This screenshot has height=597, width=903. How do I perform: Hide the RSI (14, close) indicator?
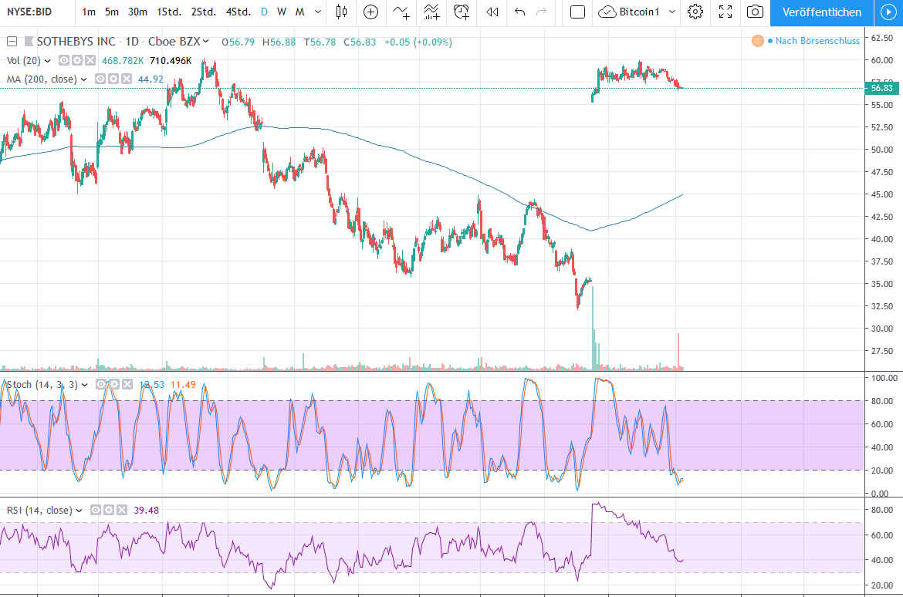(x=96, y=510)
